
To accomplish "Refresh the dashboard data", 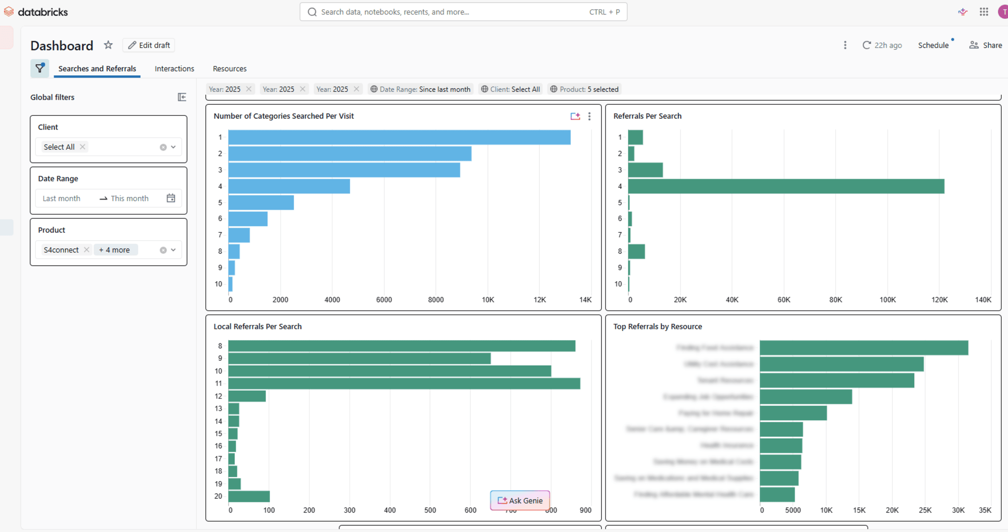I will tap(866, 45).
